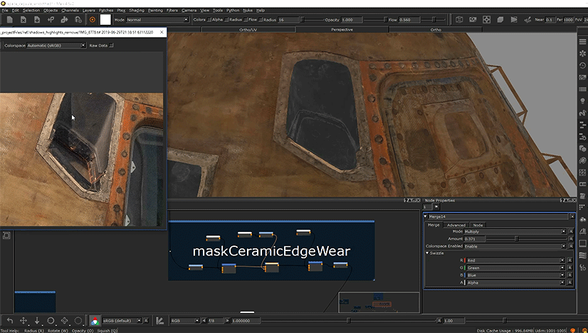The image size is (588, 333).
Task: Toggle the Colors Alpha checkbox
Action: [x=209, y=19]
